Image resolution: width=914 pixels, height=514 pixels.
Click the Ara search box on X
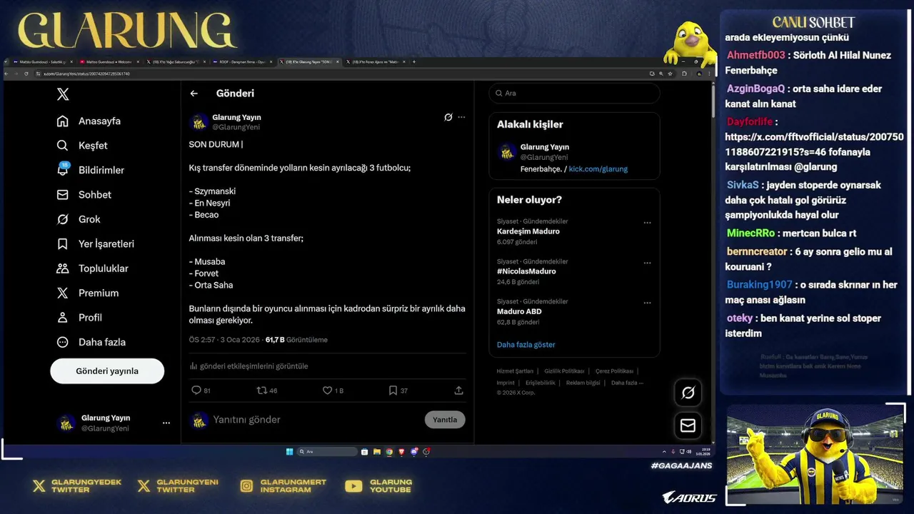click(575, 94)
